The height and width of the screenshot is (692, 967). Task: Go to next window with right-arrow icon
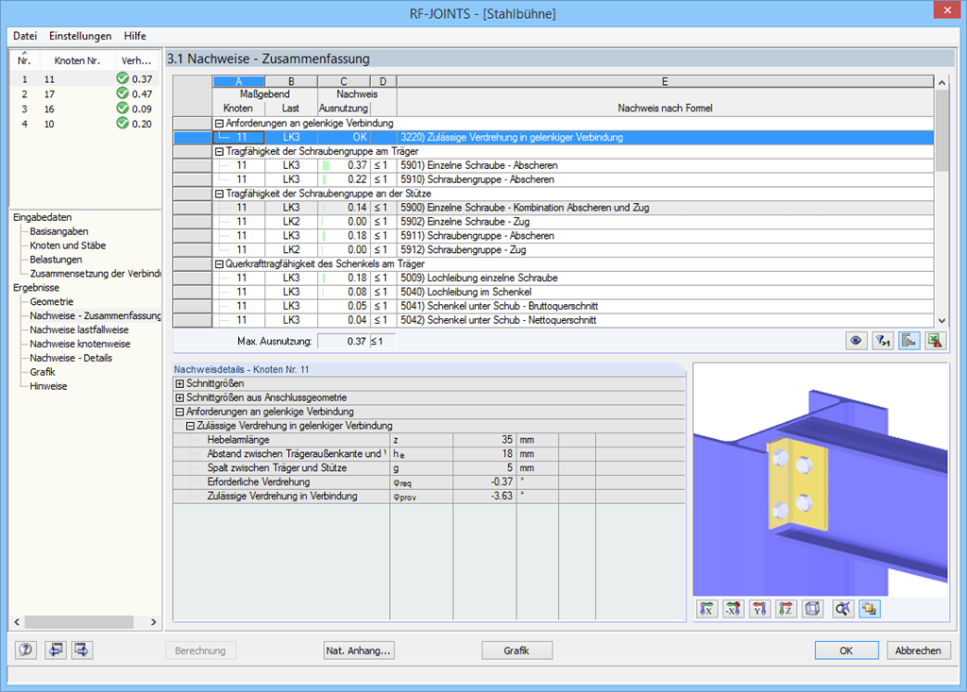point(81,650)
